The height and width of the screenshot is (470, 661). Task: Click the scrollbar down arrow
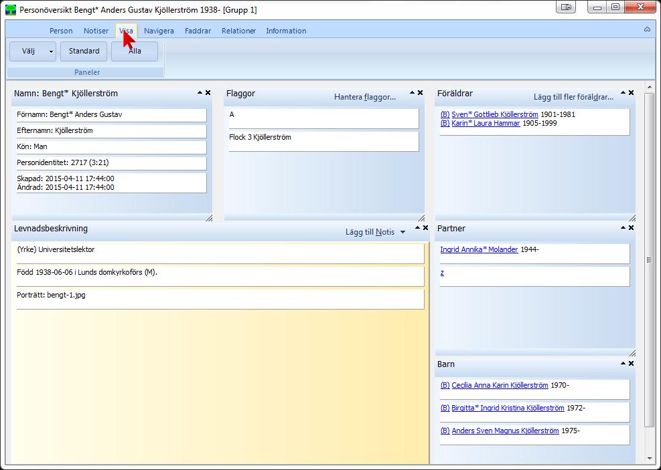pyautogui.click(x=649, y=459)
